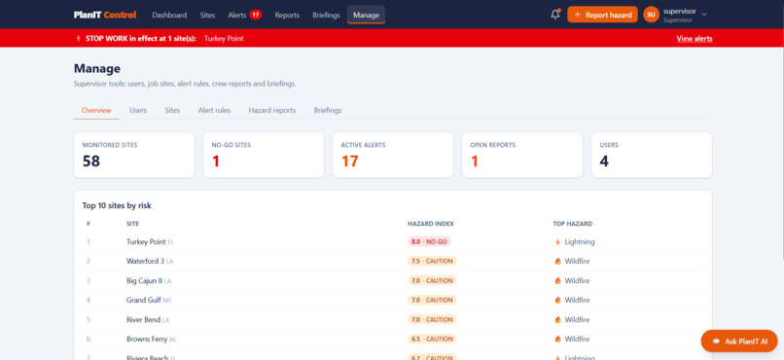This screenshot has height=360, width=784.
Task: Select the Overview tab
Action: point(96,111)
